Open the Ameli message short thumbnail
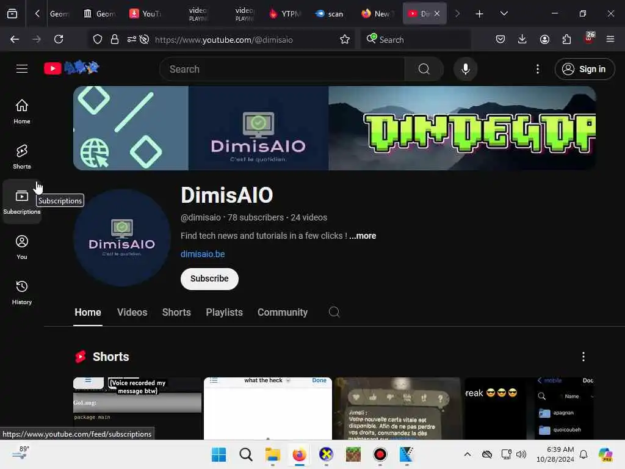The image size is (625, 469). pyautogui.click(x=397, y=409)
